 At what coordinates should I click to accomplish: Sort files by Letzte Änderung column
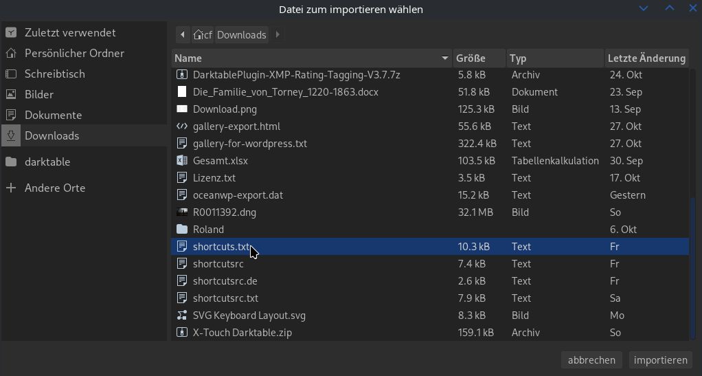click(646, 58)
